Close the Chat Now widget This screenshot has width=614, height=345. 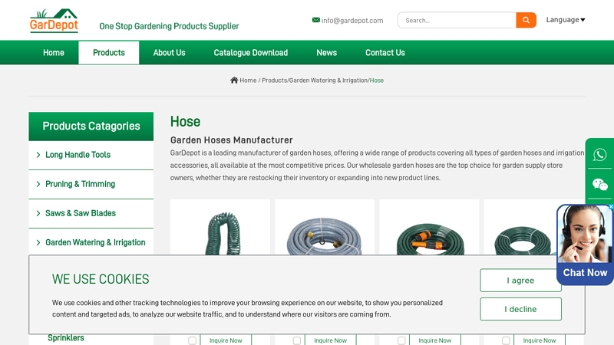(x=610, y=206)
